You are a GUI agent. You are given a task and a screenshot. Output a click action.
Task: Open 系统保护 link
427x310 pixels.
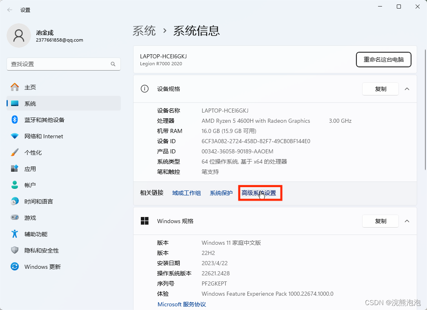[x=221, y=193]
